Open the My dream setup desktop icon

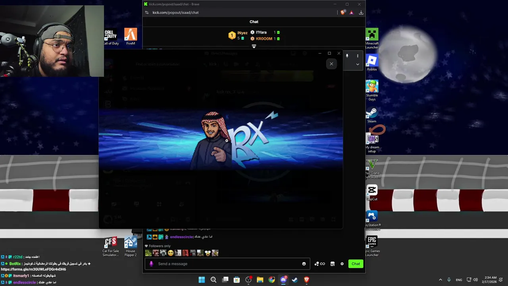point(372,143)
